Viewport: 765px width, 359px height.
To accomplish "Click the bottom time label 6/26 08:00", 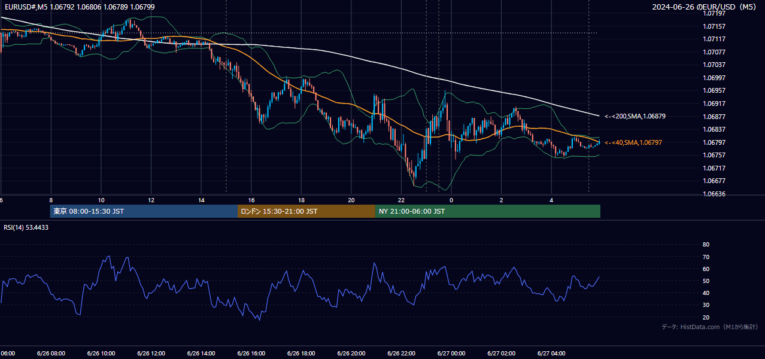I will pyautogui.click(x=51, y=354).
